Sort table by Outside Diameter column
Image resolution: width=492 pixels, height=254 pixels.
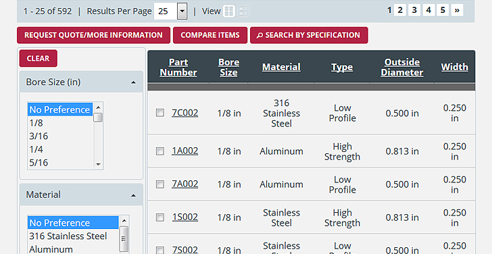click(402, 67)
